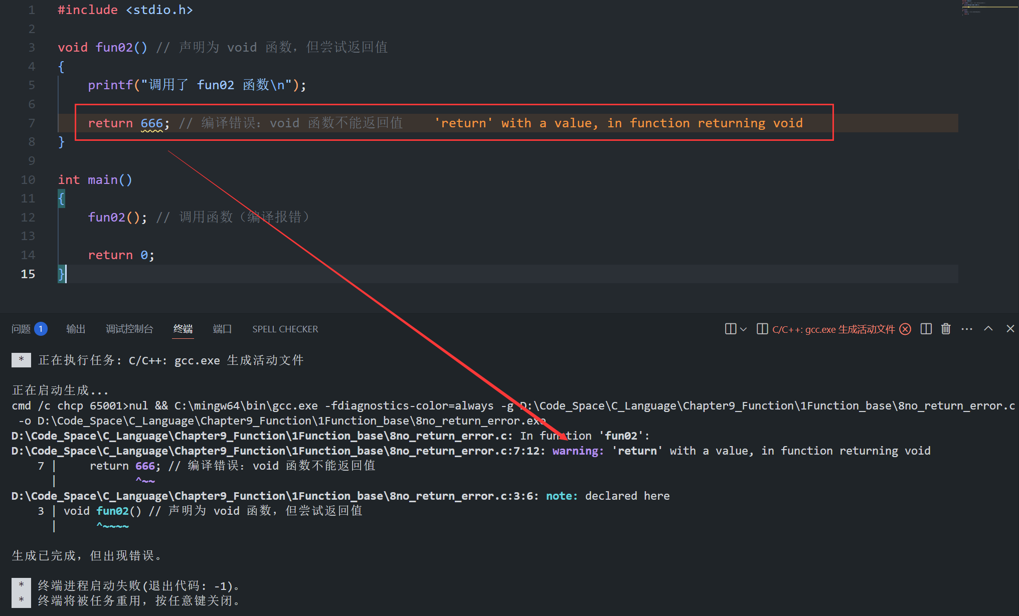Maximize the panel with chevron up

(x=988, y=329)
